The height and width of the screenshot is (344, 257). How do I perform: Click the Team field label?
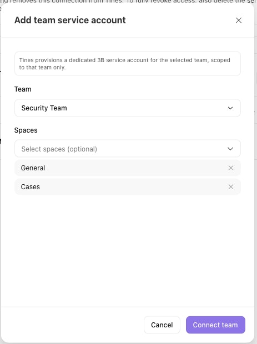point(23,89)
